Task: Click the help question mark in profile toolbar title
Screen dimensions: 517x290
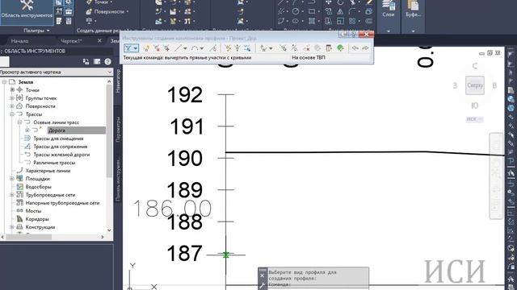Action: click(x=353, y=34)
